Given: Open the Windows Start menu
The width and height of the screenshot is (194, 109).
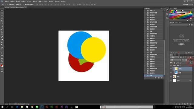Looking at the screenshot, I should (2, 107).
